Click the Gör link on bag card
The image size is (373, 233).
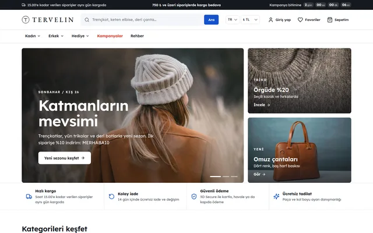[x=259, y=174]
